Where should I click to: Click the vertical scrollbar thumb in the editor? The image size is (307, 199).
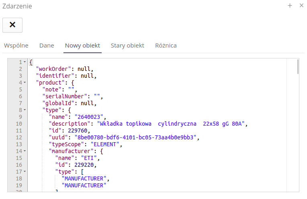298,67
